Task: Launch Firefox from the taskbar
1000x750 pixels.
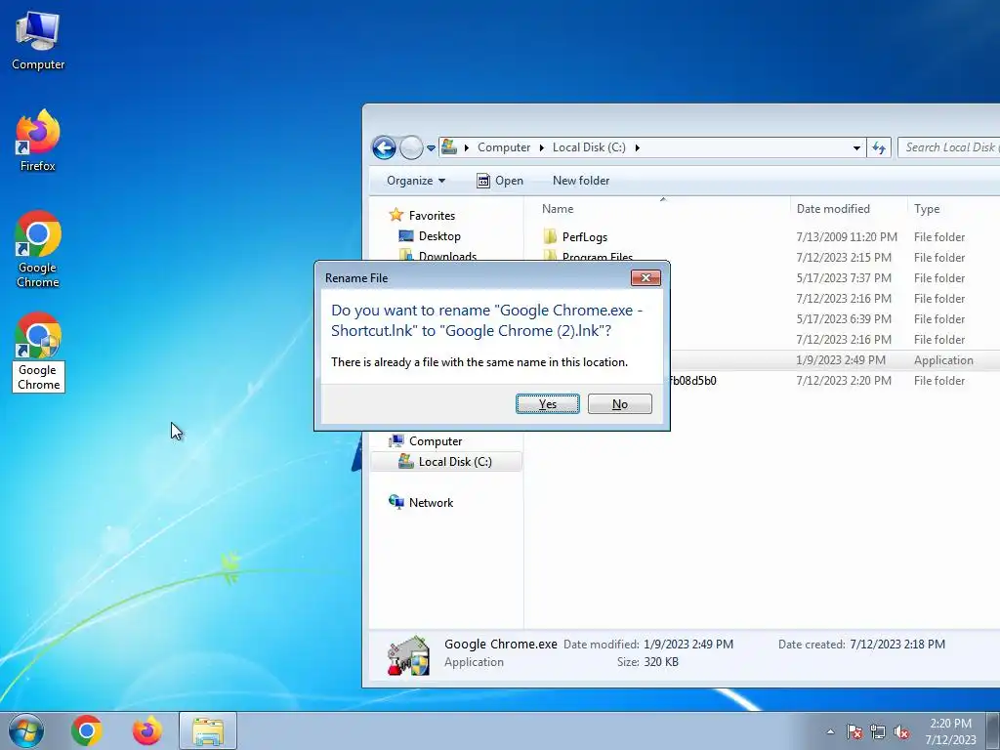Action: tap(146, 730)
